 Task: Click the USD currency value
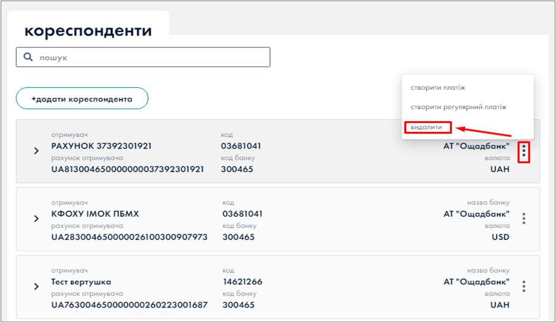pos(500,237)
